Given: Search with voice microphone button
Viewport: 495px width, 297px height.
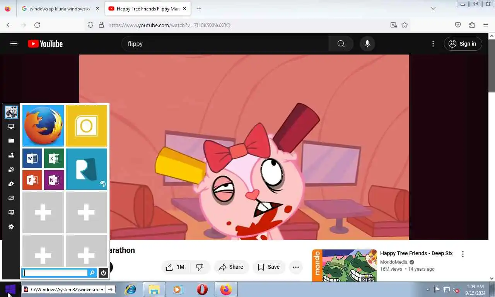Looking at the screenshot, I should (x=367, y=44).
